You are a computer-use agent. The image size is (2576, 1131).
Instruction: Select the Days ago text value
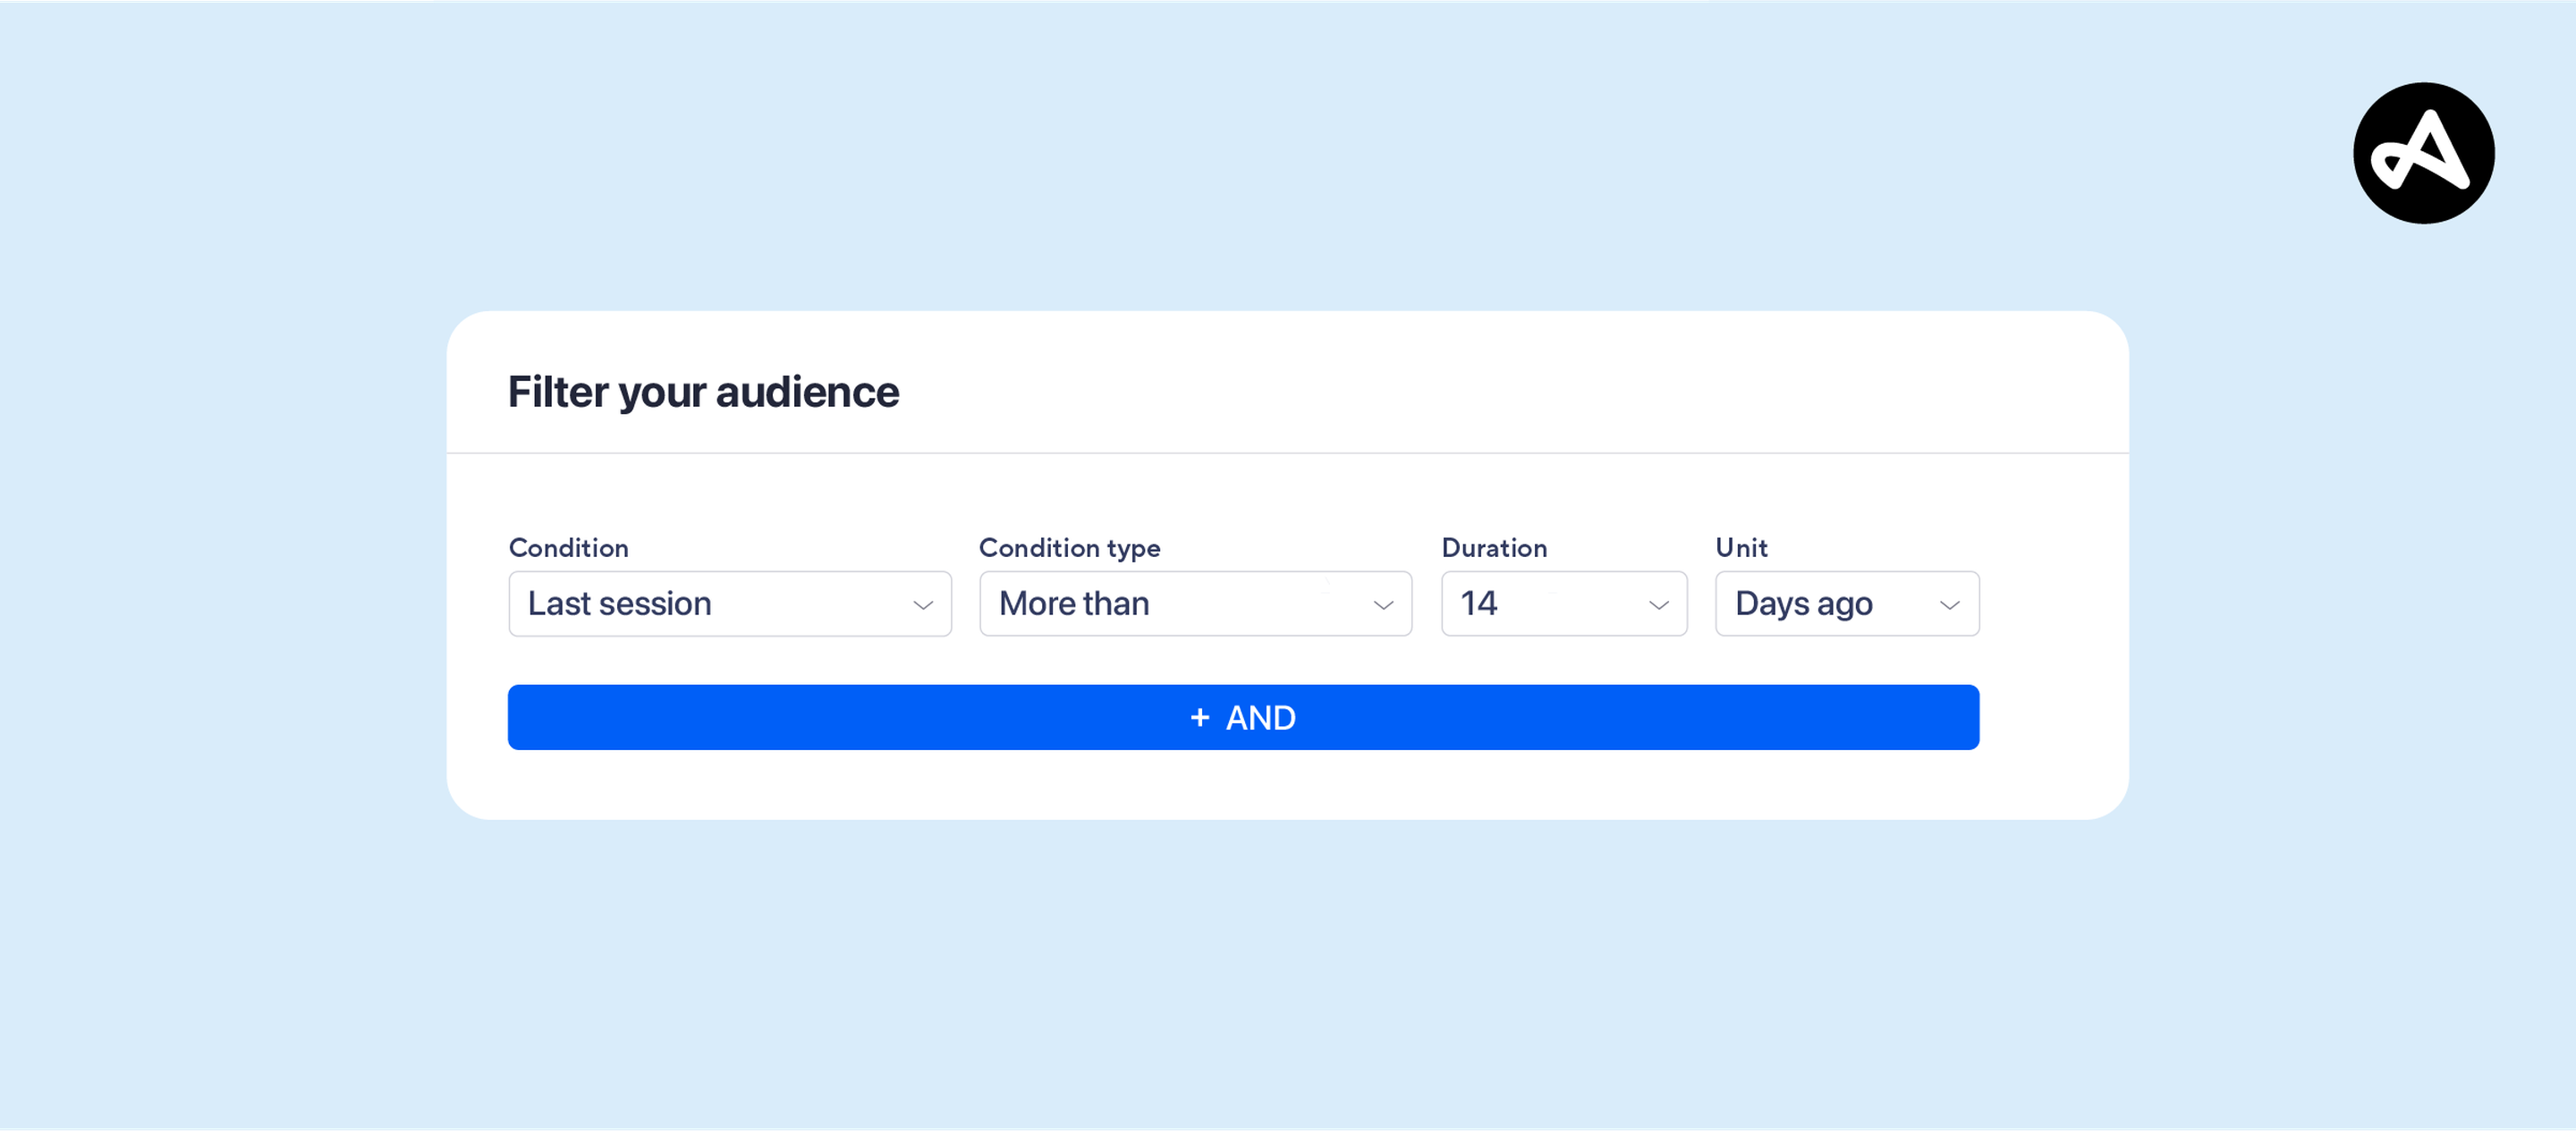coord(1803,604)
